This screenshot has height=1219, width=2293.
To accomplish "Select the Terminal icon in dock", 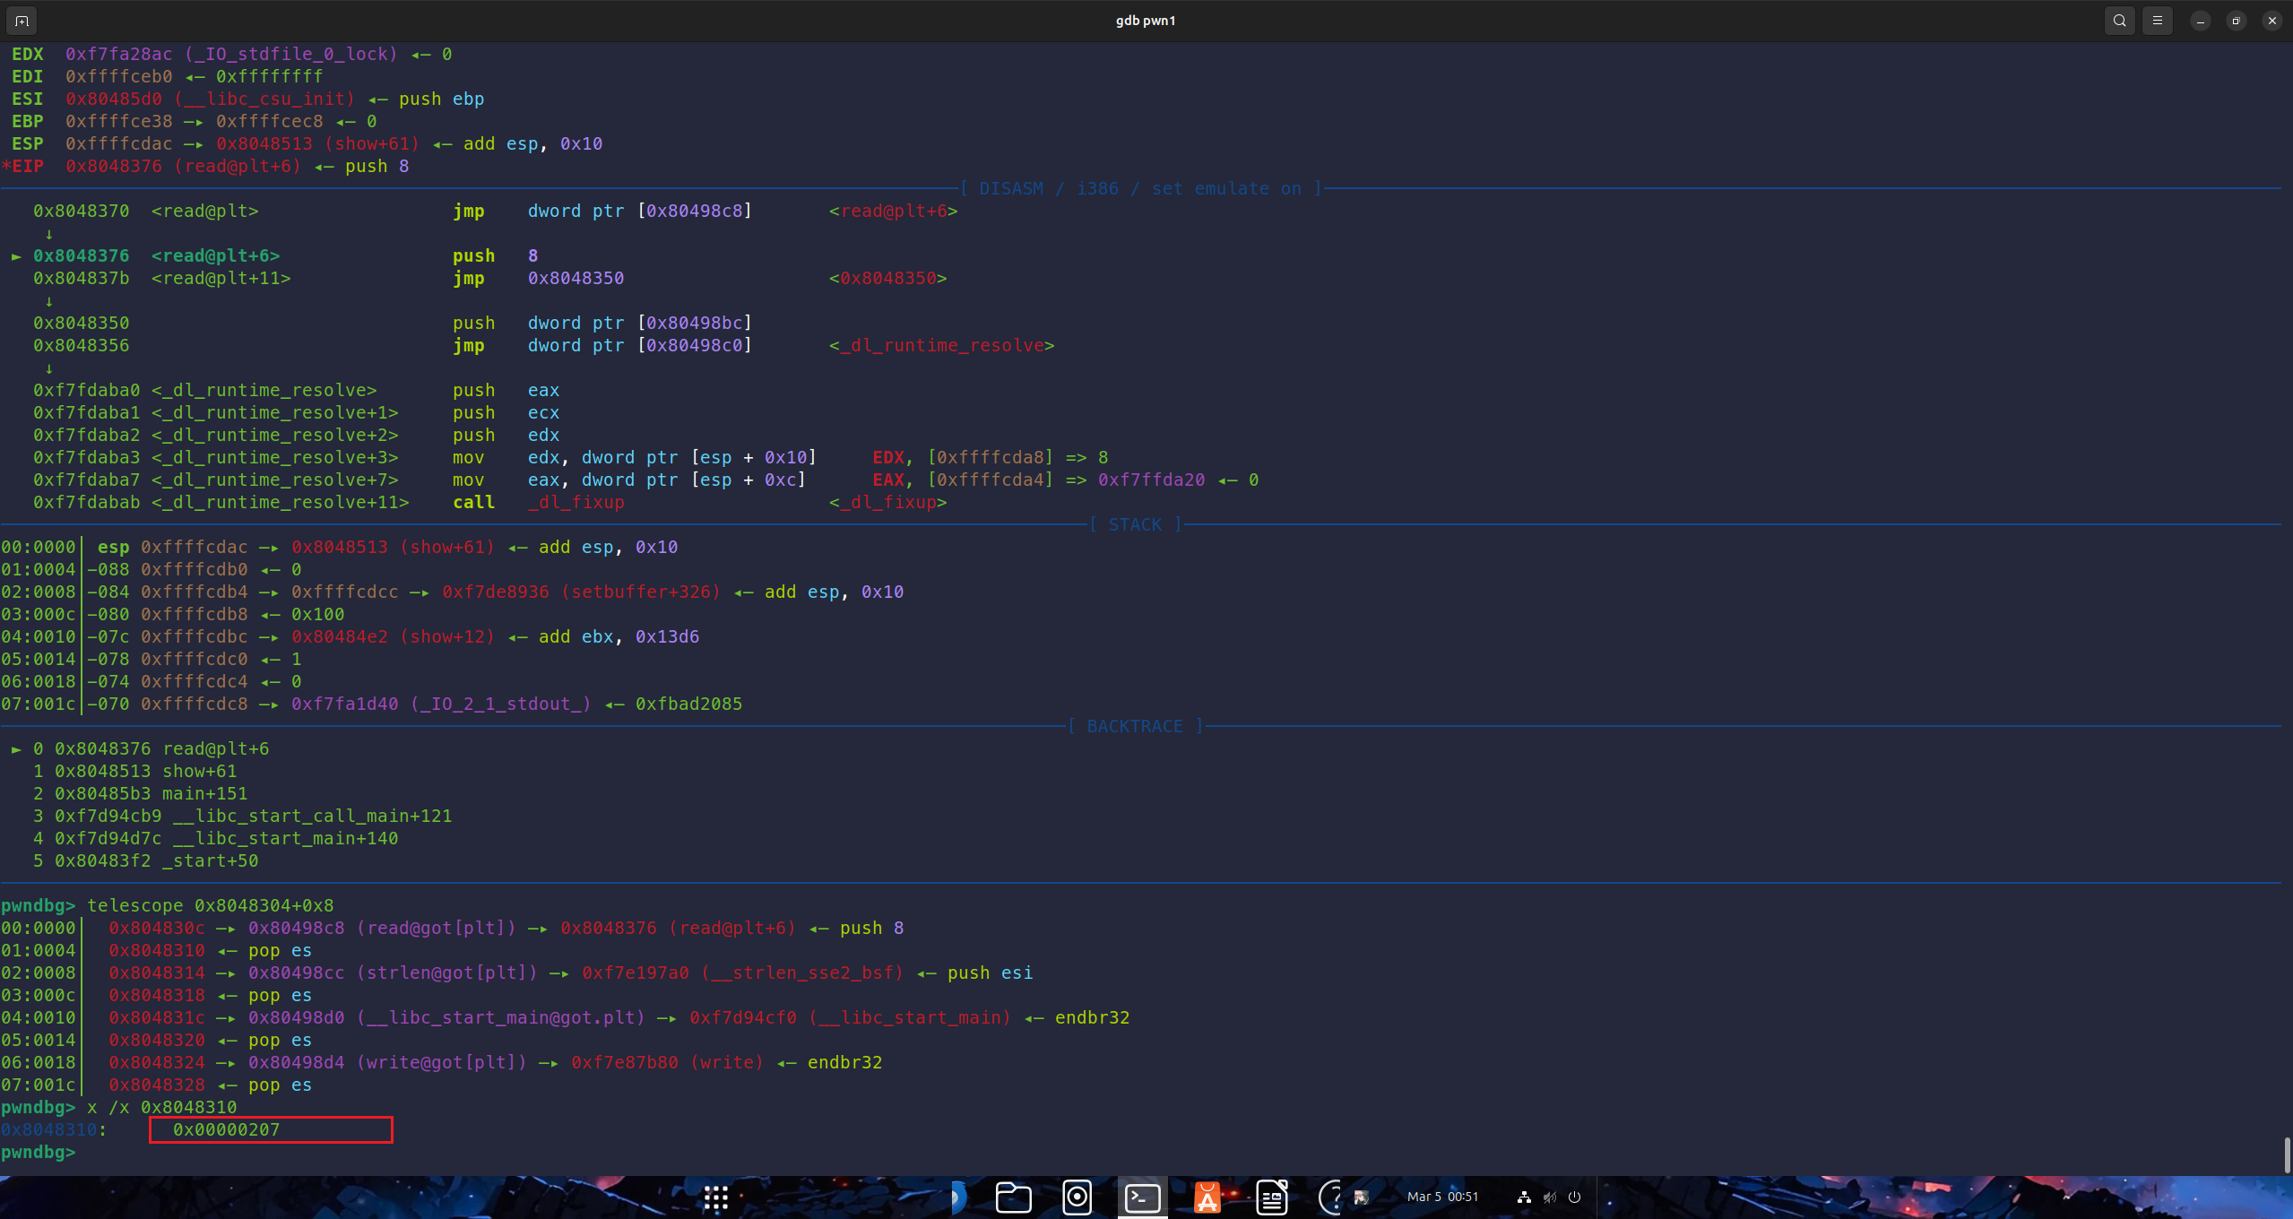I will (x=1143, y=1197).
